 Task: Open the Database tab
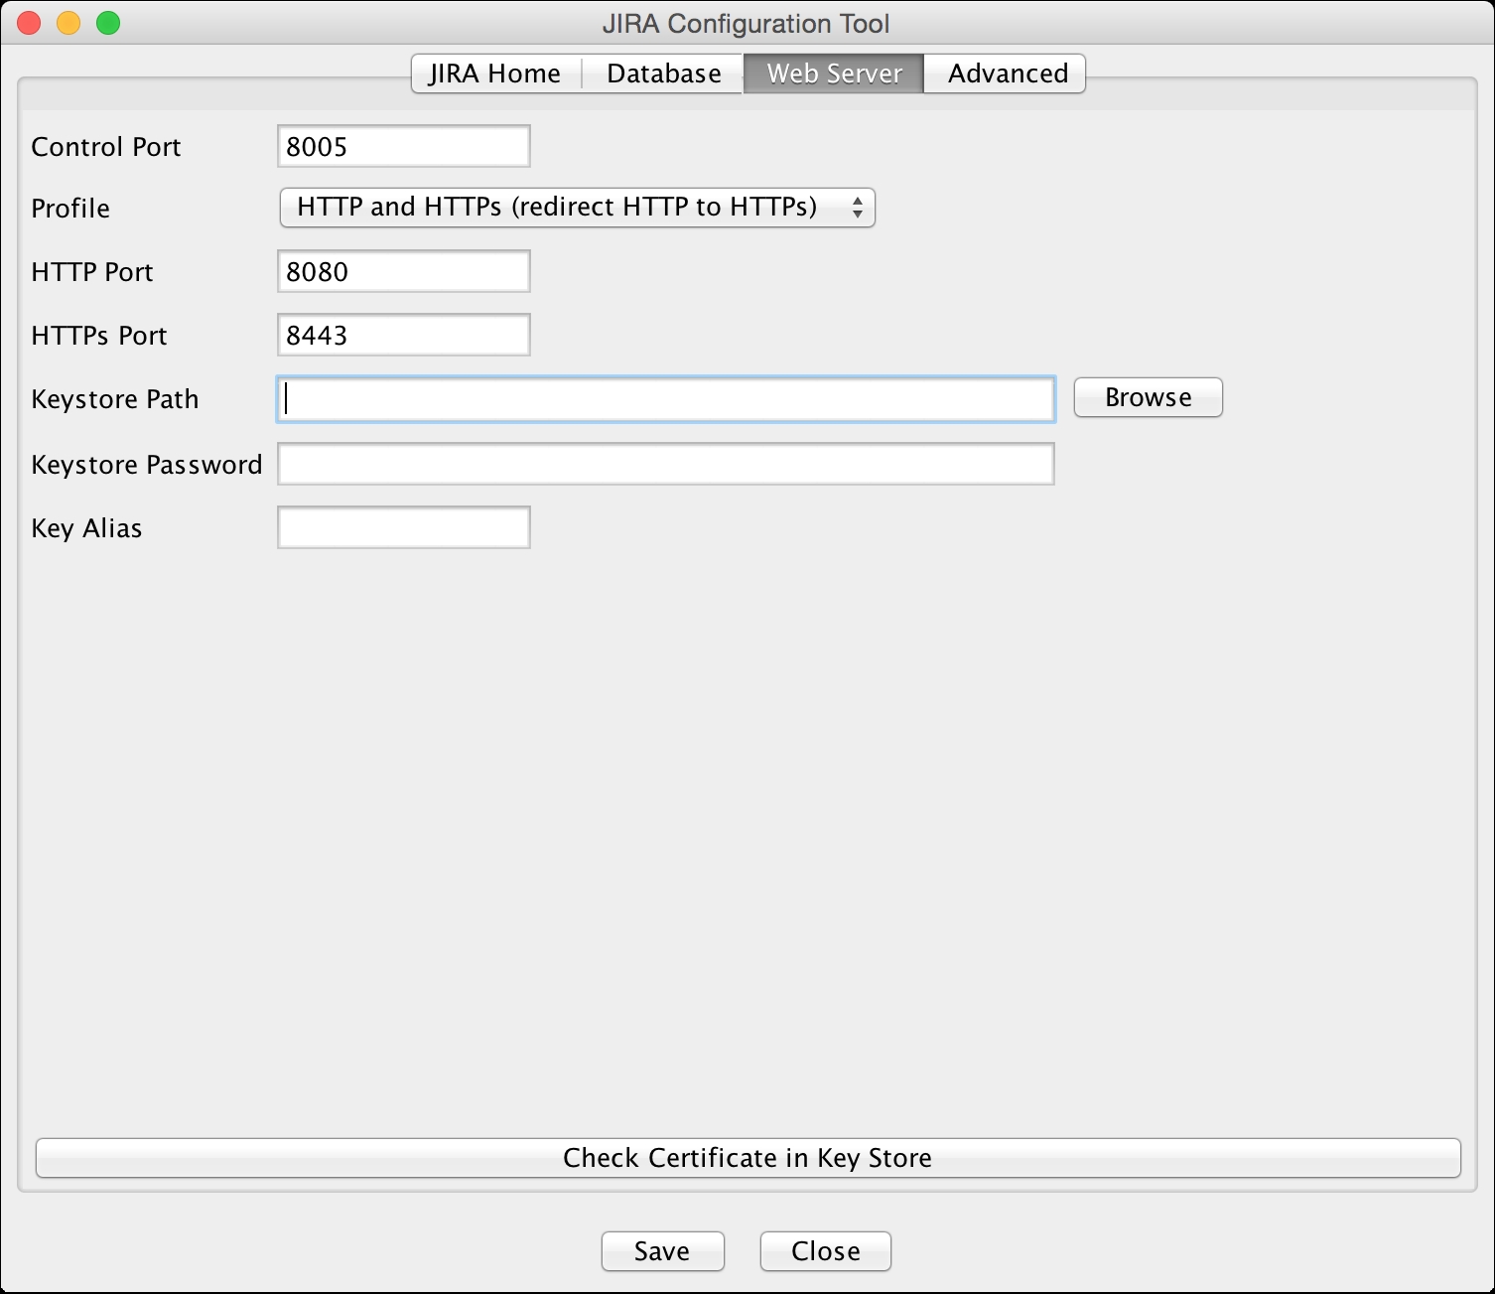663,73
